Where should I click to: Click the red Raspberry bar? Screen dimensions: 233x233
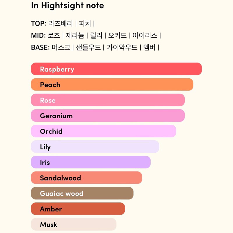pos(116,69)
